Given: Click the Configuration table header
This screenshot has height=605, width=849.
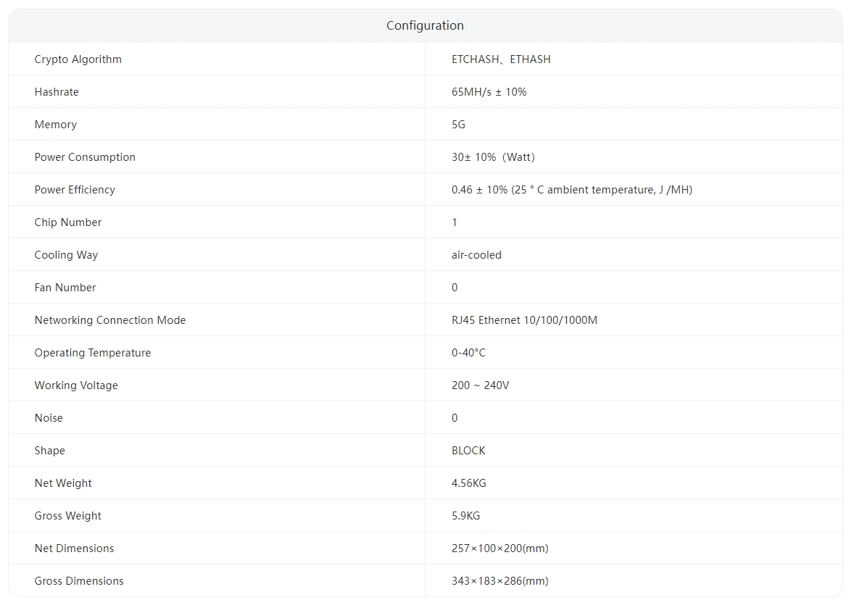Looking at the screenshot, I should (x=425, y=25).
